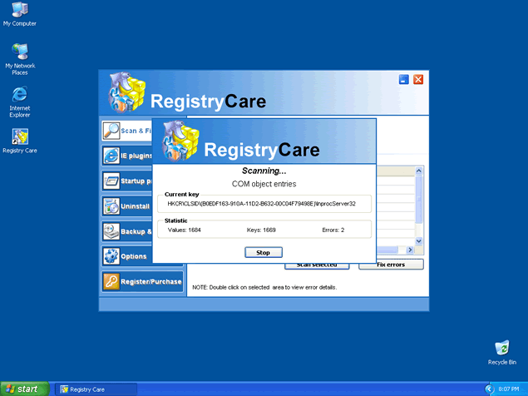This screenshot has height=396, width=528.
Task: Click the Fix errors button
Action: coord(391,265)
